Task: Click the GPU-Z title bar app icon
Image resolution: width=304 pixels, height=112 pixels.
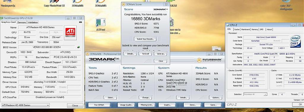Action: pyautogui.click(x=2, y=18)
